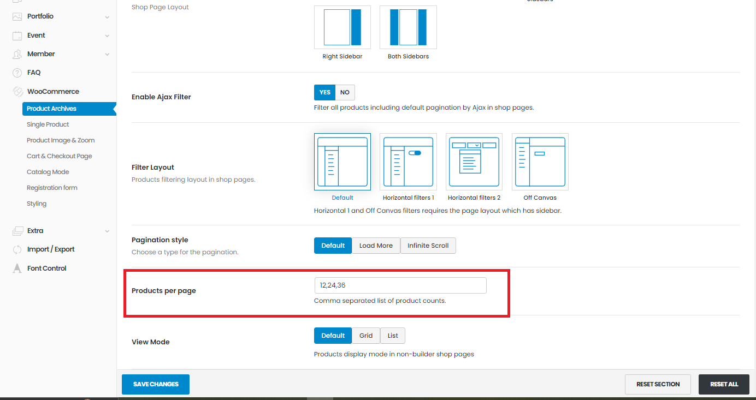The image size is (756, 400).
Task: Expand the Member menu chevron
Action: click(x=107, y=55)
